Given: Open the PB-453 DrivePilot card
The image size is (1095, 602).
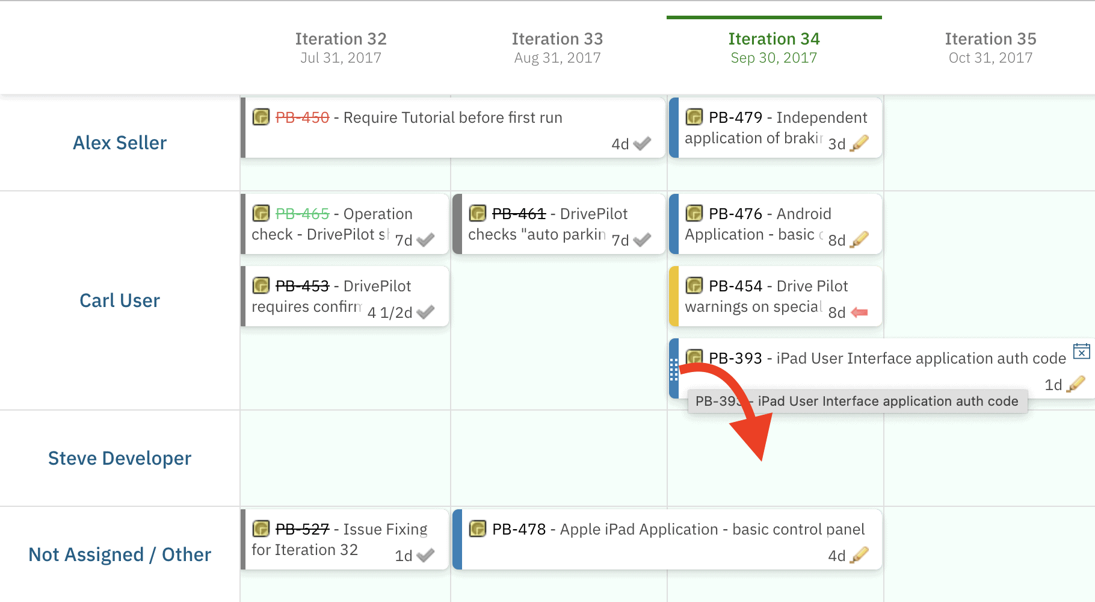Looking at the screenshot, I should pyautogui.click(x=345, y=296).
